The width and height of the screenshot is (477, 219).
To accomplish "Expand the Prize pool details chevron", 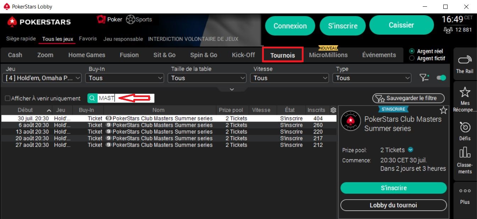I will pos(411,150).
